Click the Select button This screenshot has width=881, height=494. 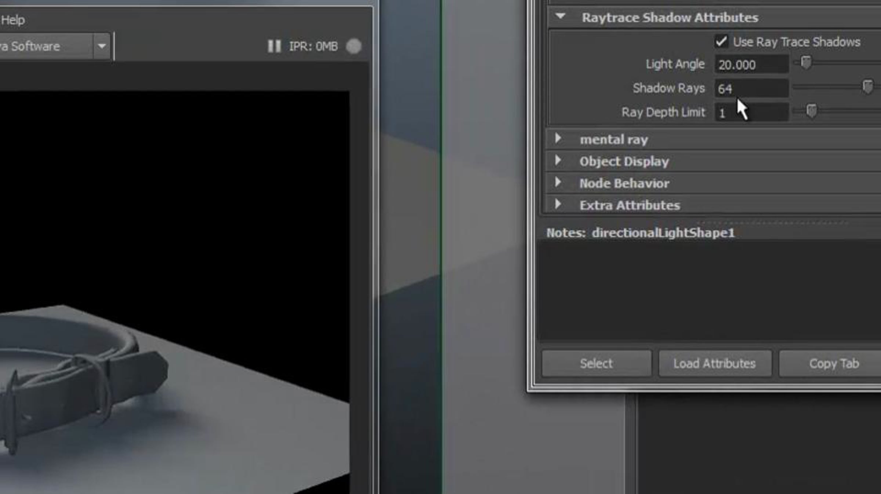click(597, 364)
